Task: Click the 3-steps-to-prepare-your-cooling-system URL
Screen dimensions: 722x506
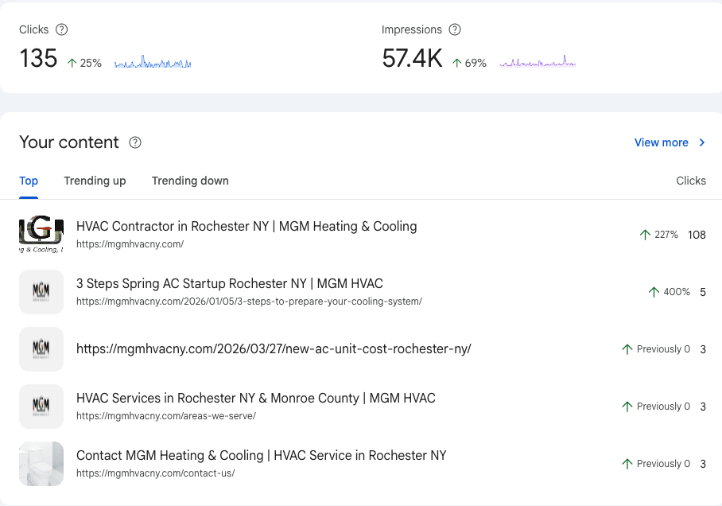Action: (249, 302)
